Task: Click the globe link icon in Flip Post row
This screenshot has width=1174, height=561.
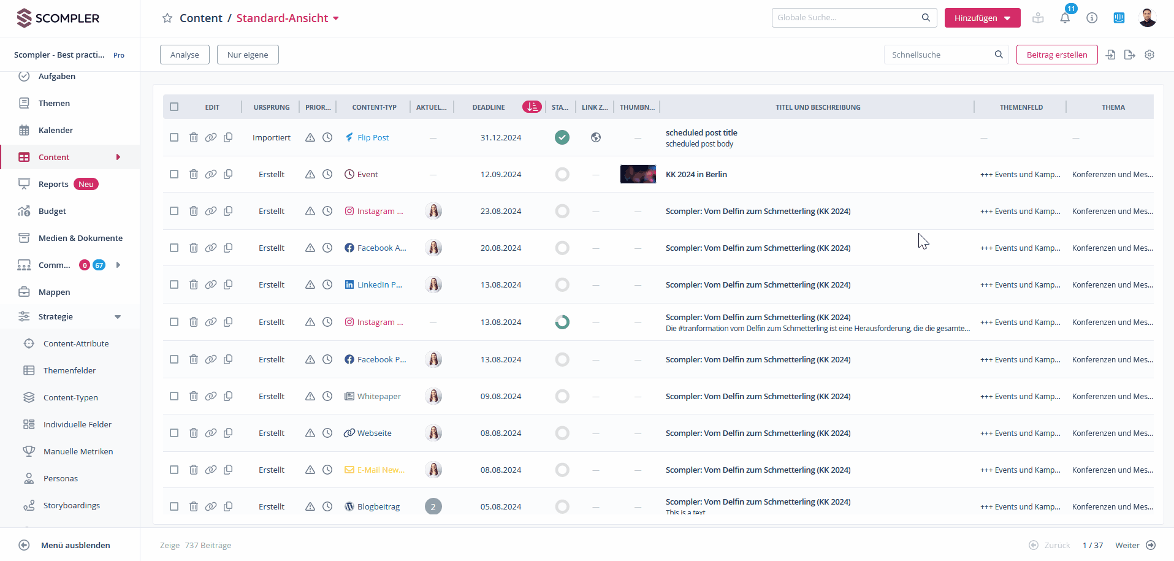Action: point(595,137)
